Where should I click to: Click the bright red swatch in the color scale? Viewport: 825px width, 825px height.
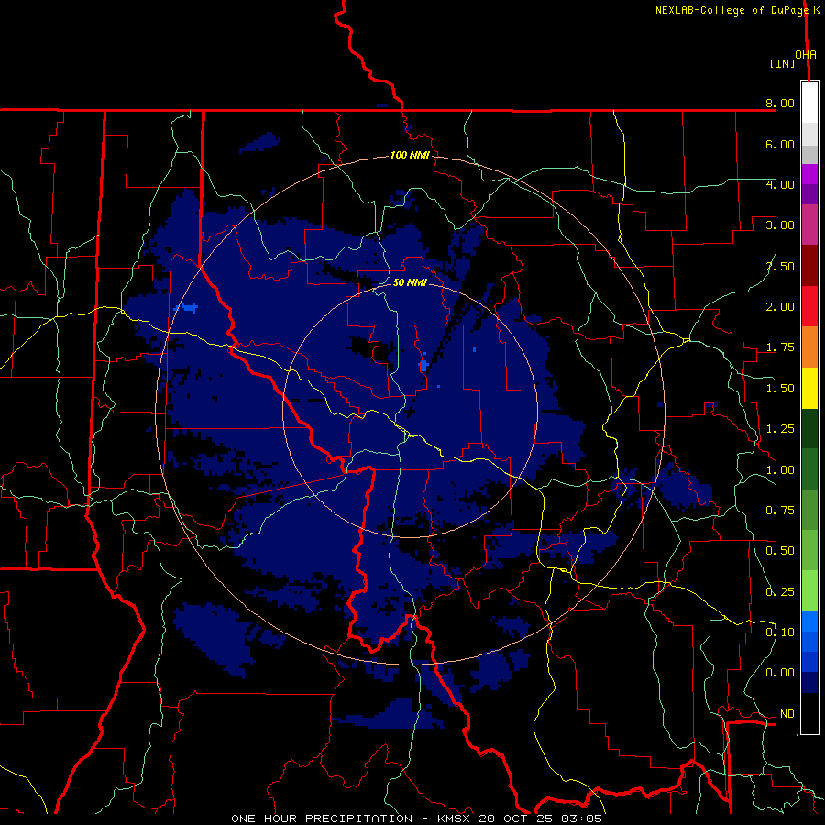pyautogui.click(x=809, y=306)
